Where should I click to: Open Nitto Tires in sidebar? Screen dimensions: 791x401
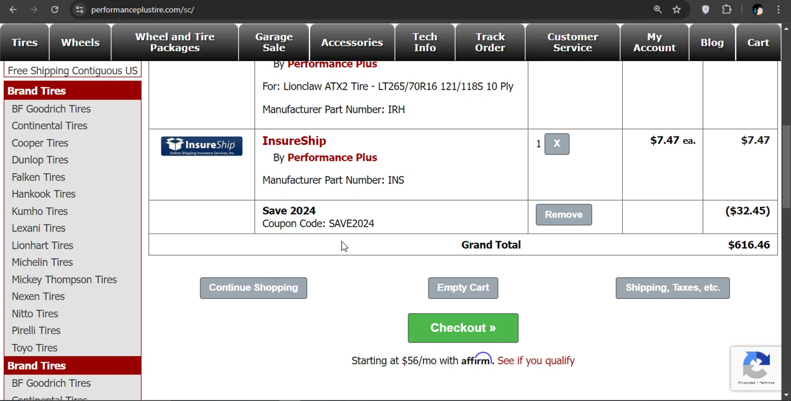[35, 314]
